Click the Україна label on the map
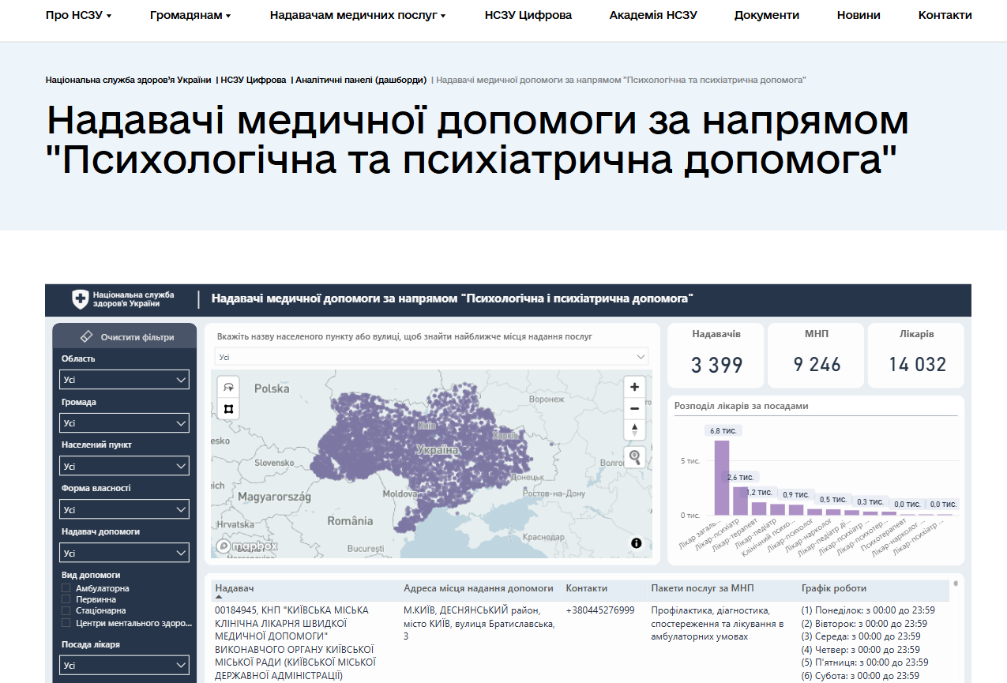Screen dimensions: 1007x683 click(437, 450)
